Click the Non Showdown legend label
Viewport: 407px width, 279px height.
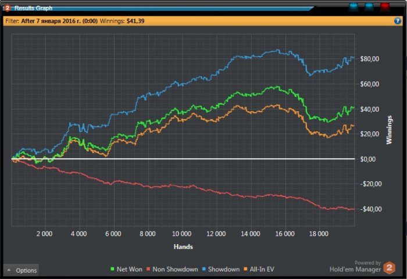coord(175,269)
